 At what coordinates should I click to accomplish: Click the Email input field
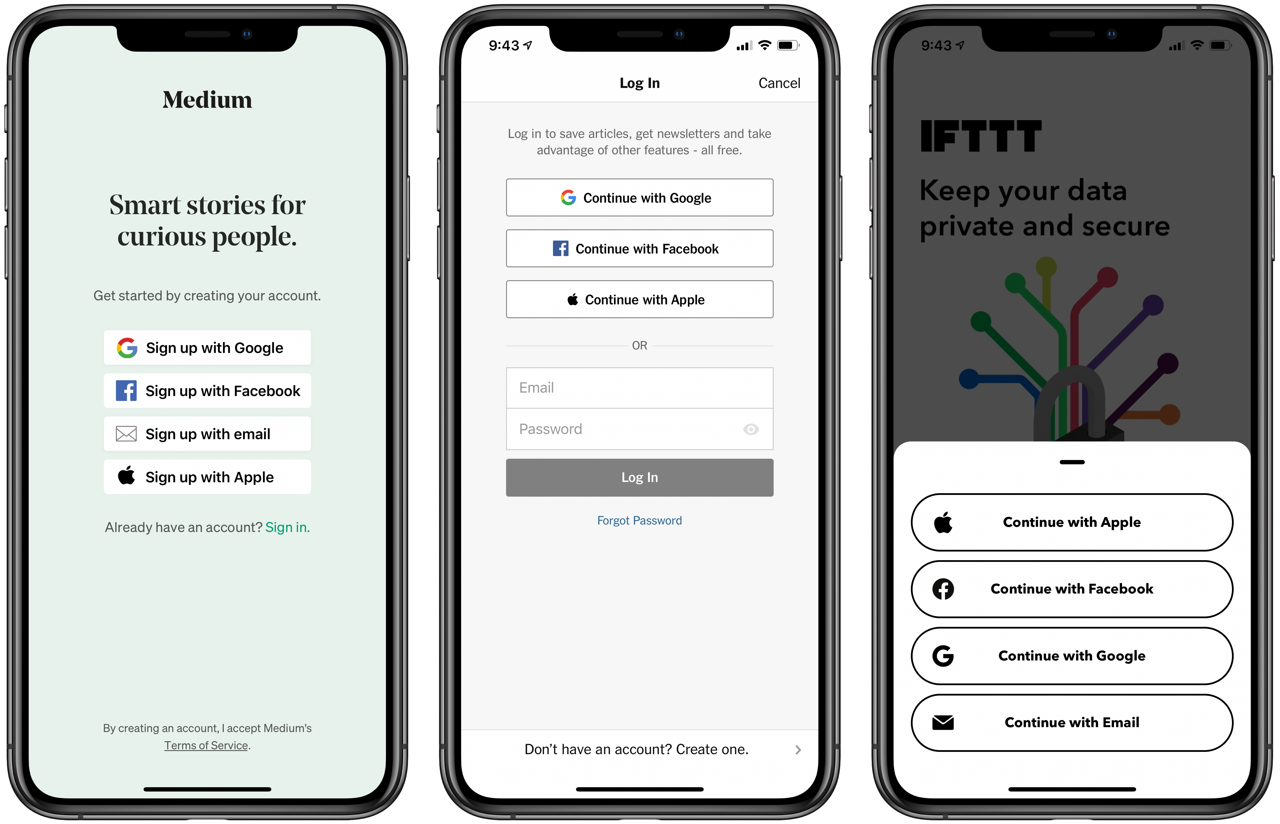640,387
